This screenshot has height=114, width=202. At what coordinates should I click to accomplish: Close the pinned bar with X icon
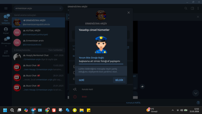(198, 17)
